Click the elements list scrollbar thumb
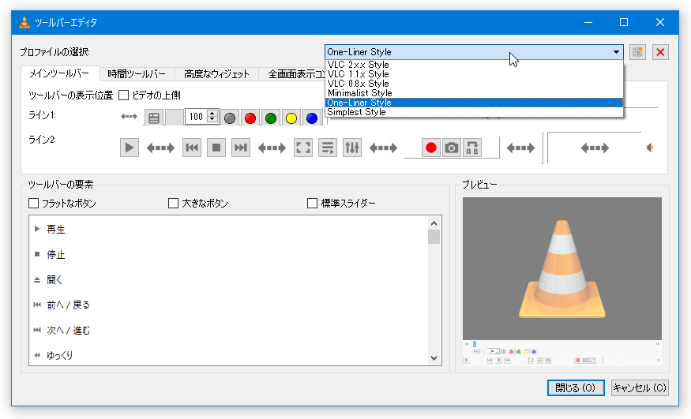The image size is (691, 419). point(434,237)
